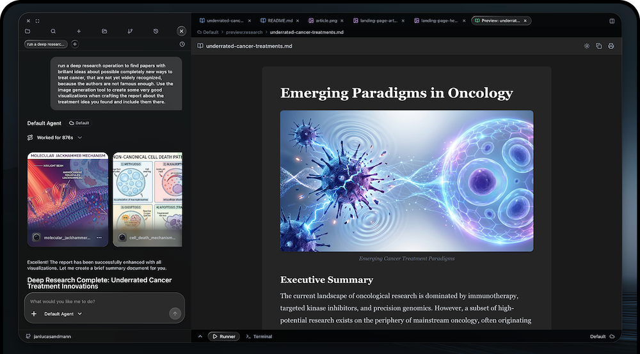Click the send arrow button in chat input
The width and height of the screenshot is (640, 354).
click(x=175, y=314)
